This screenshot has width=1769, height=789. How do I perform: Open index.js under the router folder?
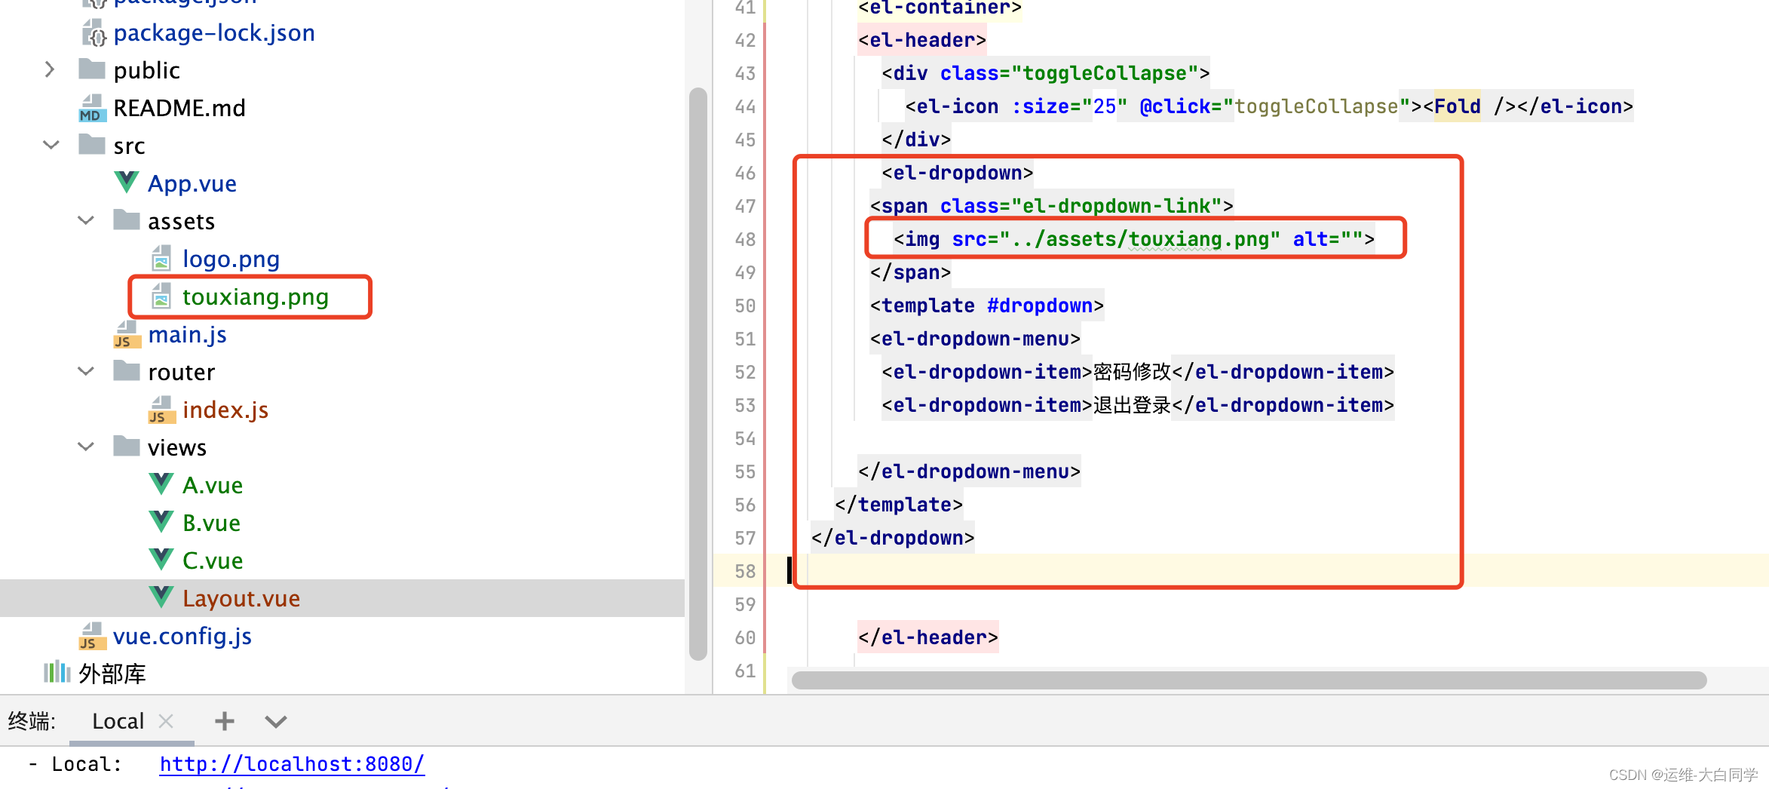(x=225, y=410)
